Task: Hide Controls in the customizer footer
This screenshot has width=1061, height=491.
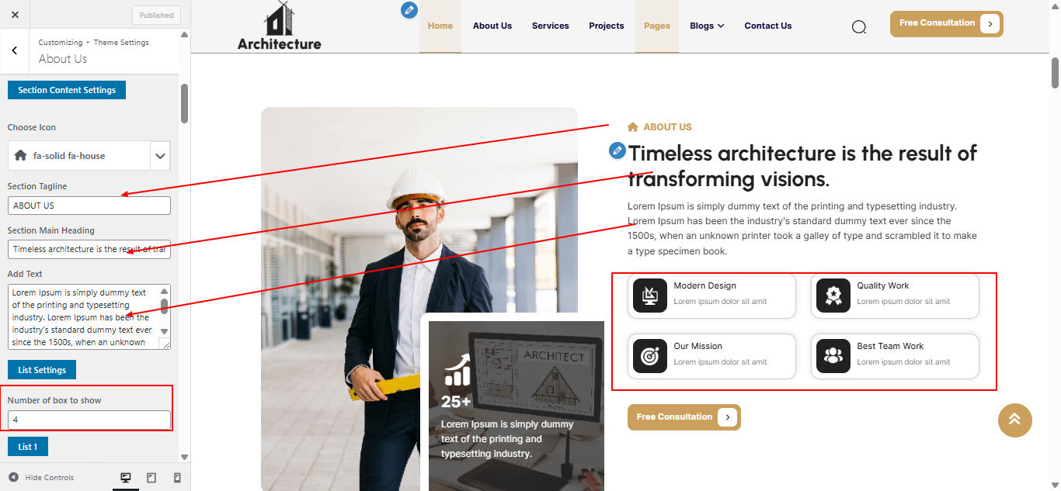Action: click(41, 478)
